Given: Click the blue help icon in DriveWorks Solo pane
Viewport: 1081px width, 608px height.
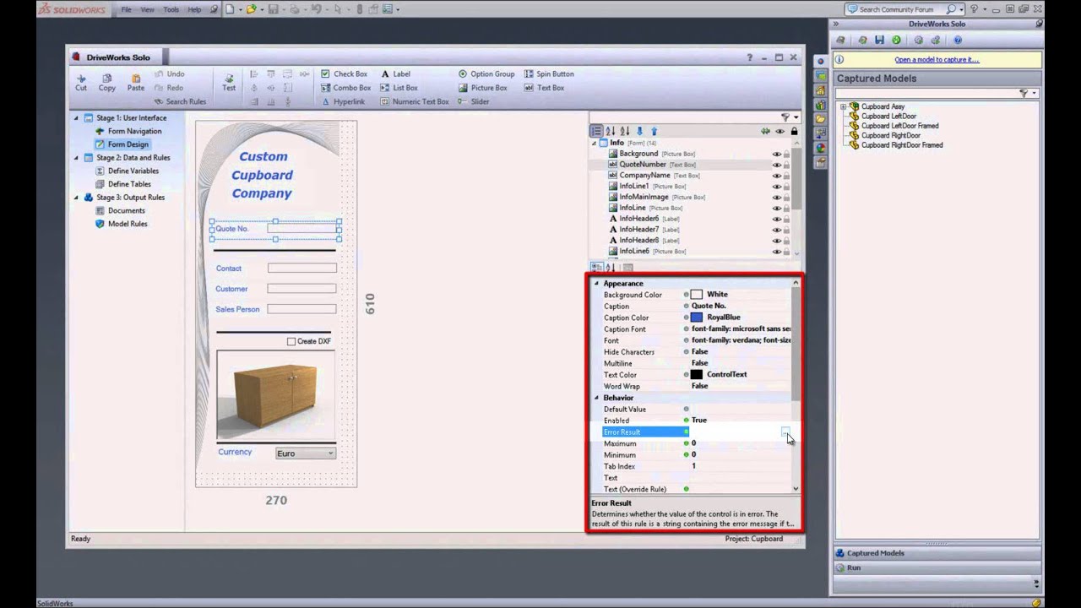Looking at the screenshot, I should [x=958, y=40].
